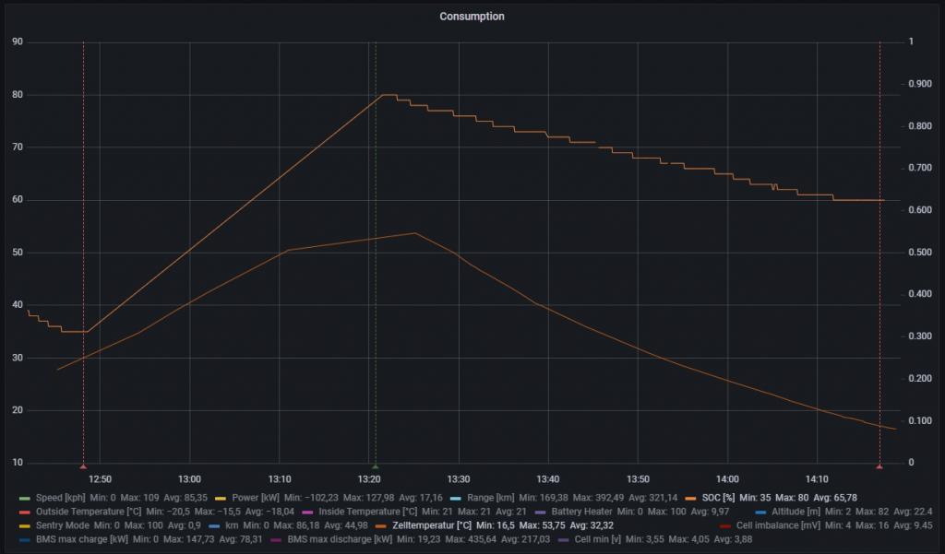Open color picker for Cell imbalance dark-red swatch
The width and height of the screenshot is (945, 554).
pos(725,526)
